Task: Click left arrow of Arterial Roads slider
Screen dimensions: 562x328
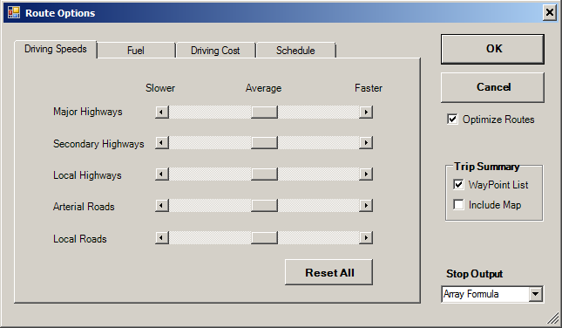Action: pyautogui.click(x=162, y=206)
